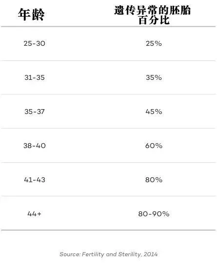Select the 80% percentage cell

(x=154, y=180)
